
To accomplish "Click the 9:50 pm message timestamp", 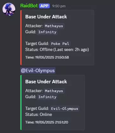I will tap(59, 6).
